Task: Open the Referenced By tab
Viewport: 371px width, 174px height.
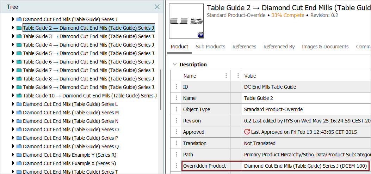Action: click(x=279, y=47)
